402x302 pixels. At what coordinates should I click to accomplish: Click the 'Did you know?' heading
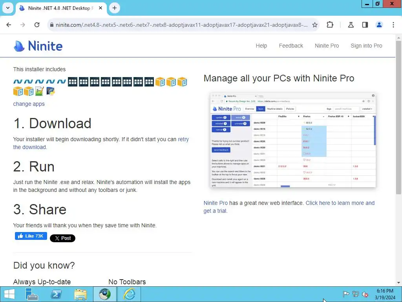tap(44, 265)
